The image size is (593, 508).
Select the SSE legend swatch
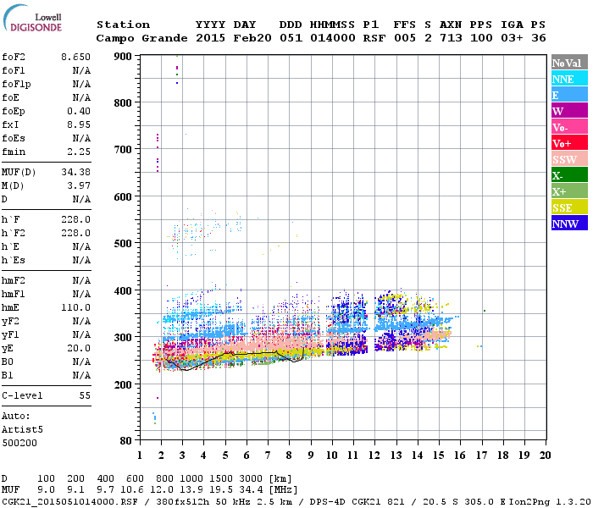coord(569,207)
